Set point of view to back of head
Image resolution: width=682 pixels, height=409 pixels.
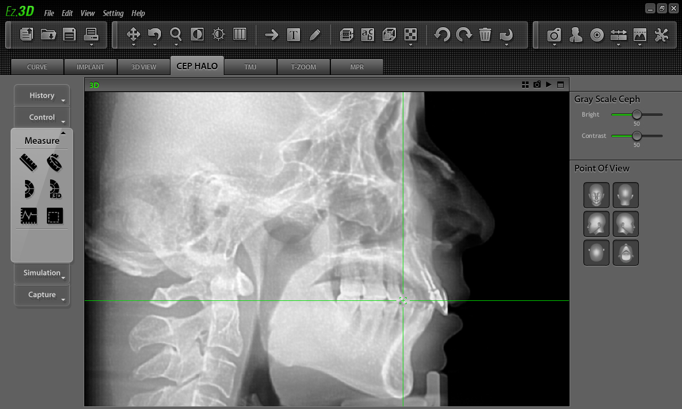pos(626,195)
